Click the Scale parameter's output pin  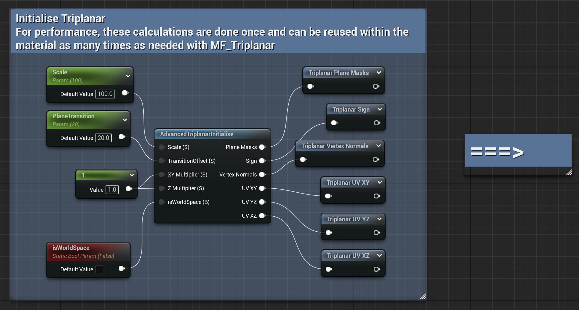tap(125, 93)
